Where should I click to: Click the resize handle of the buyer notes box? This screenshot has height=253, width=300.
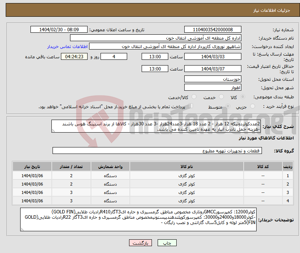coord(22,229)
